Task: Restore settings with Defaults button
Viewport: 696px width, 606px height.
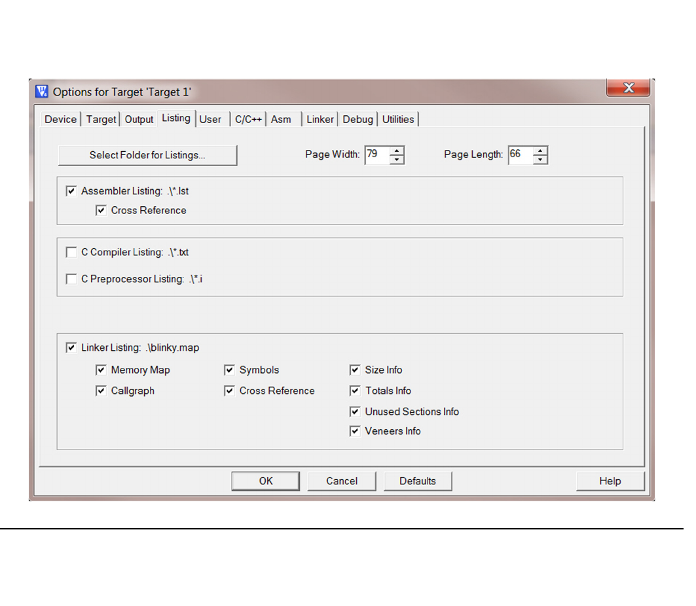Action: click(418, 482)
